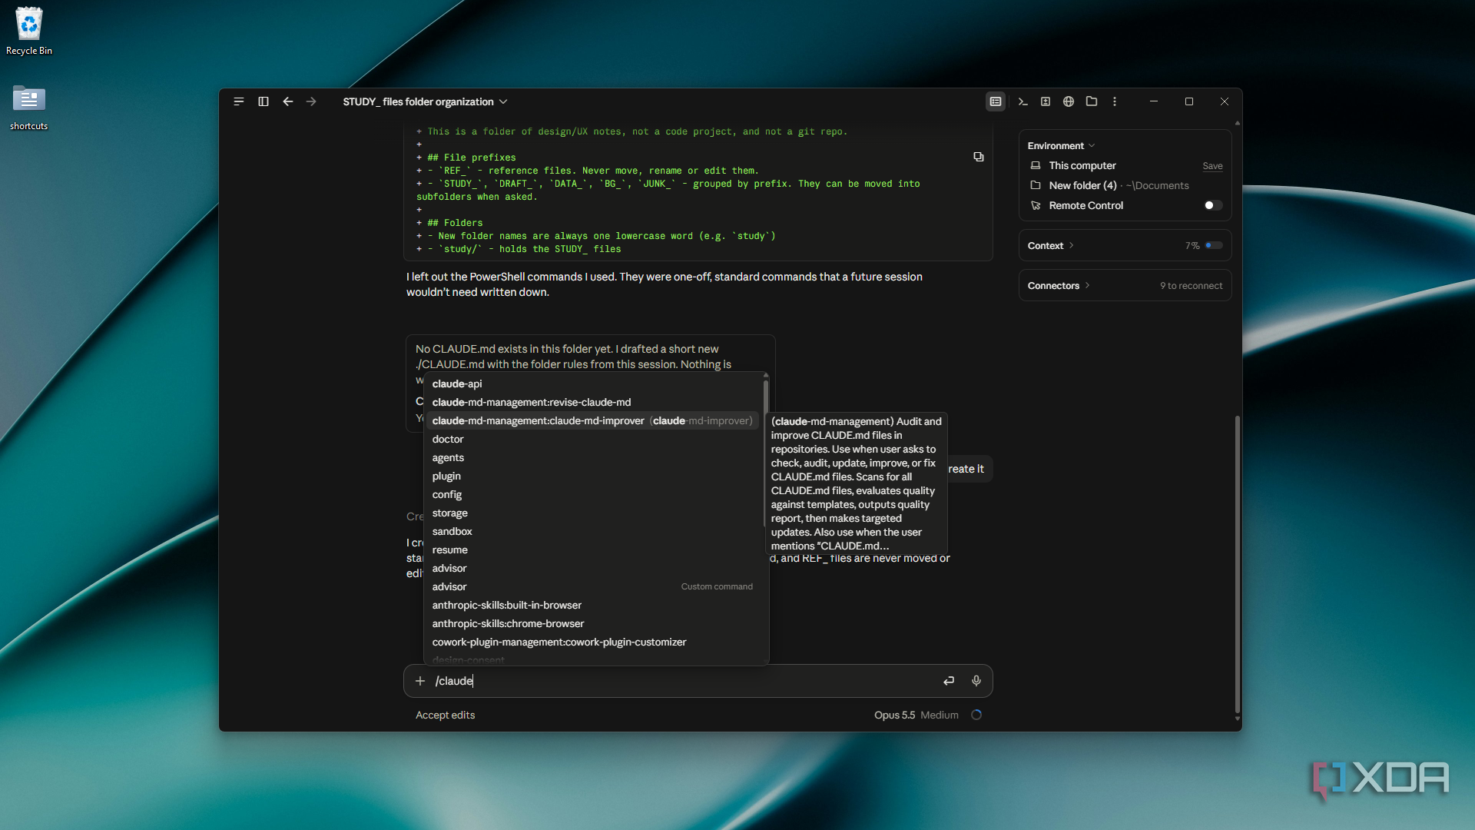This screenshot has height=830, width=1475.
Task: Click the plus attach icon in input box
Action: (x=420, y=681)
